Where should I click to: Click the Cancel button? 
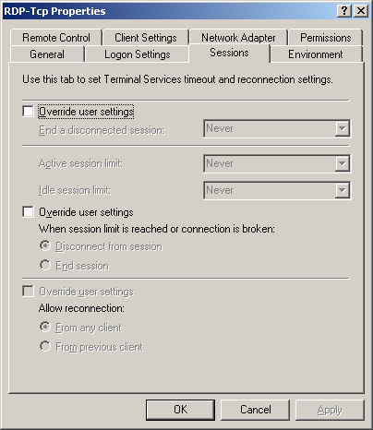(255, 410)
